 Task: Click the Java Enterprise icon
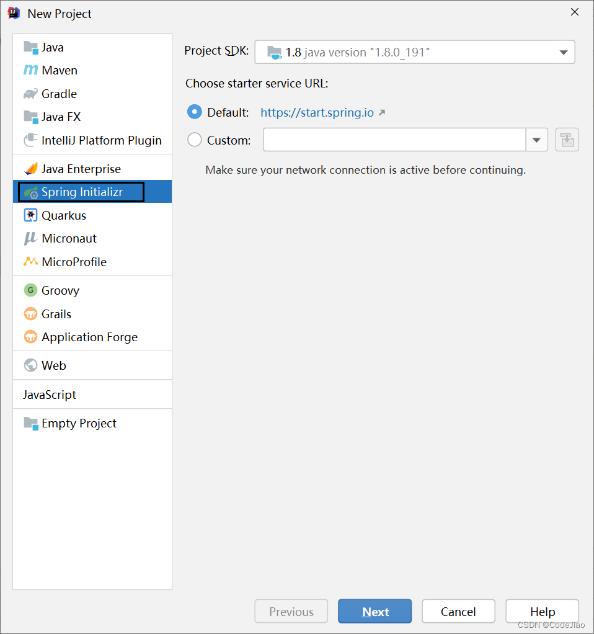31,169
